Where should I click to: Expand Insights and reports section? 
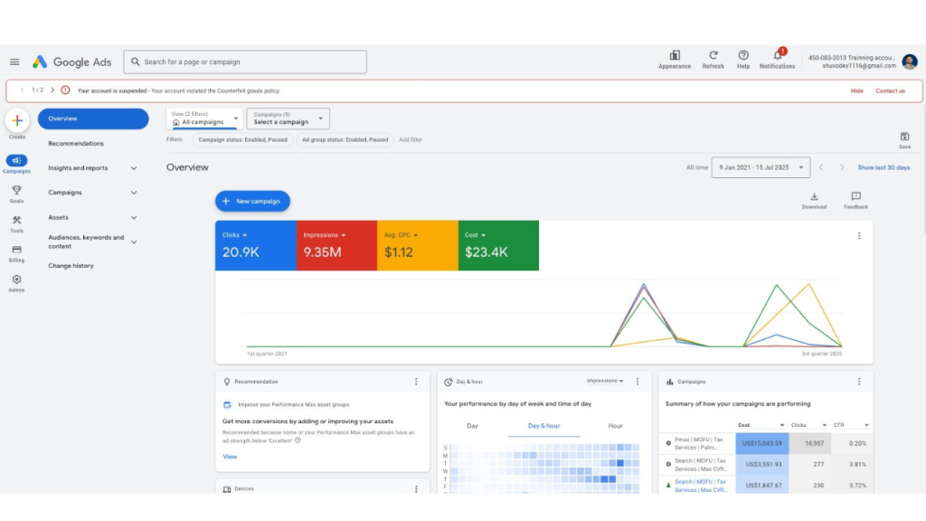coord(134,168)
